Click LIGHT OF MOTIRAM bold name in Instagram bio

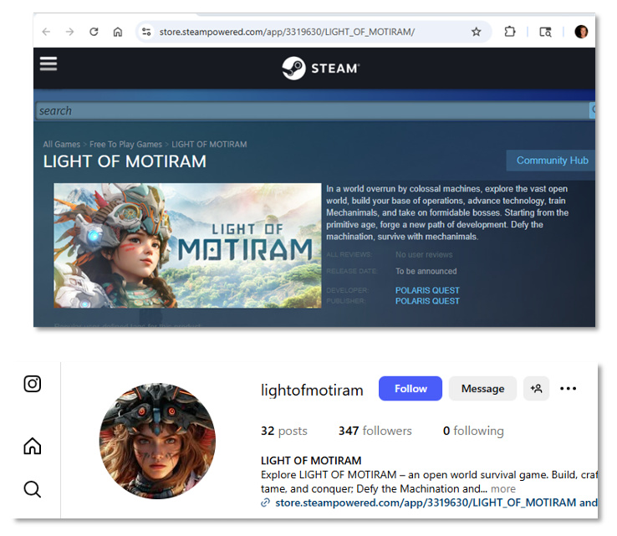[x=311, y=461]
